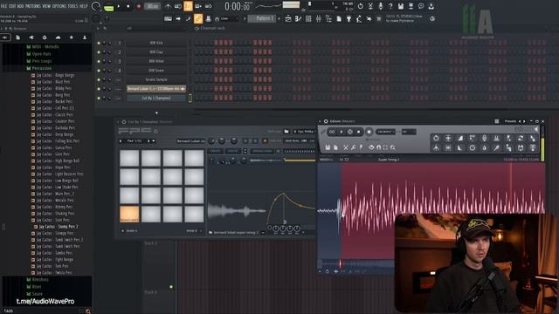Arm the main transport record button
This screenshot has height=314, width=559.
[139, 6]
